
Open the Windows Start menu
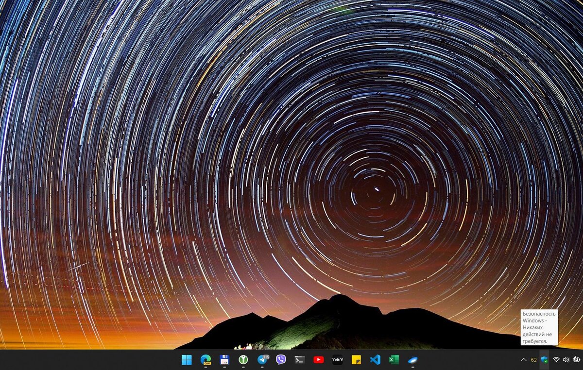(x=187, y=360)
